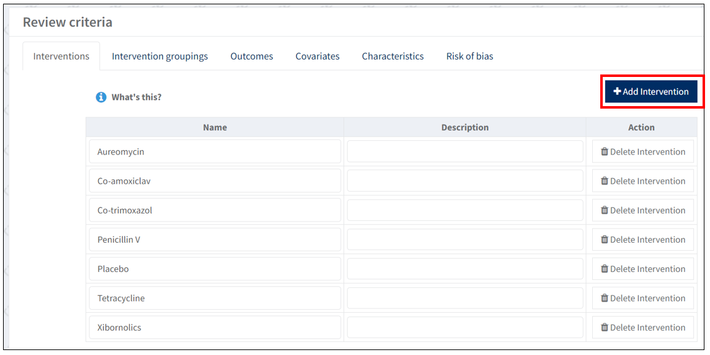
Task: Click the blue info icon beside What's this?
Action: click(101, 97)
